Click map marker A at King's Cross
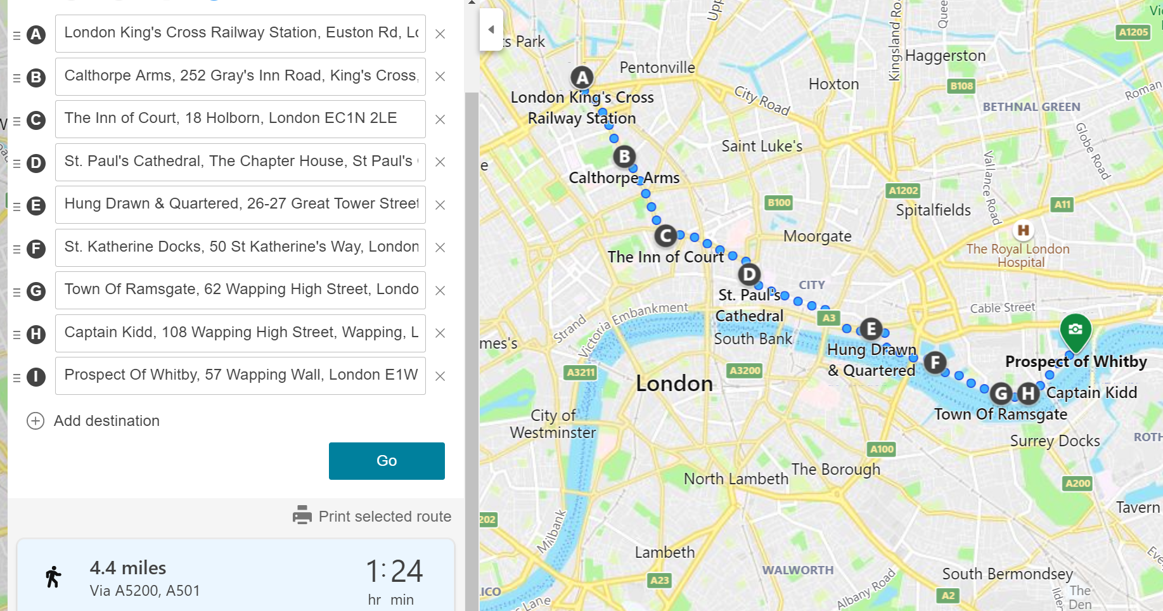This screenshot has width=1163, height=611. 582,78
